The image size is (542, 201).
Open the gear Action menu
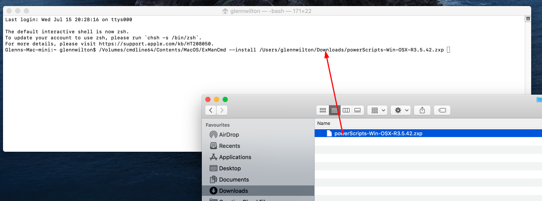click(401, 110)
